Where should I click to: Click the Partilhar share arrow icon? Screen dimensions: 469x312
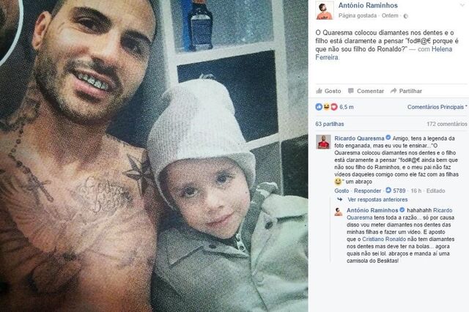pyautogui.click(x=394, y=91)
